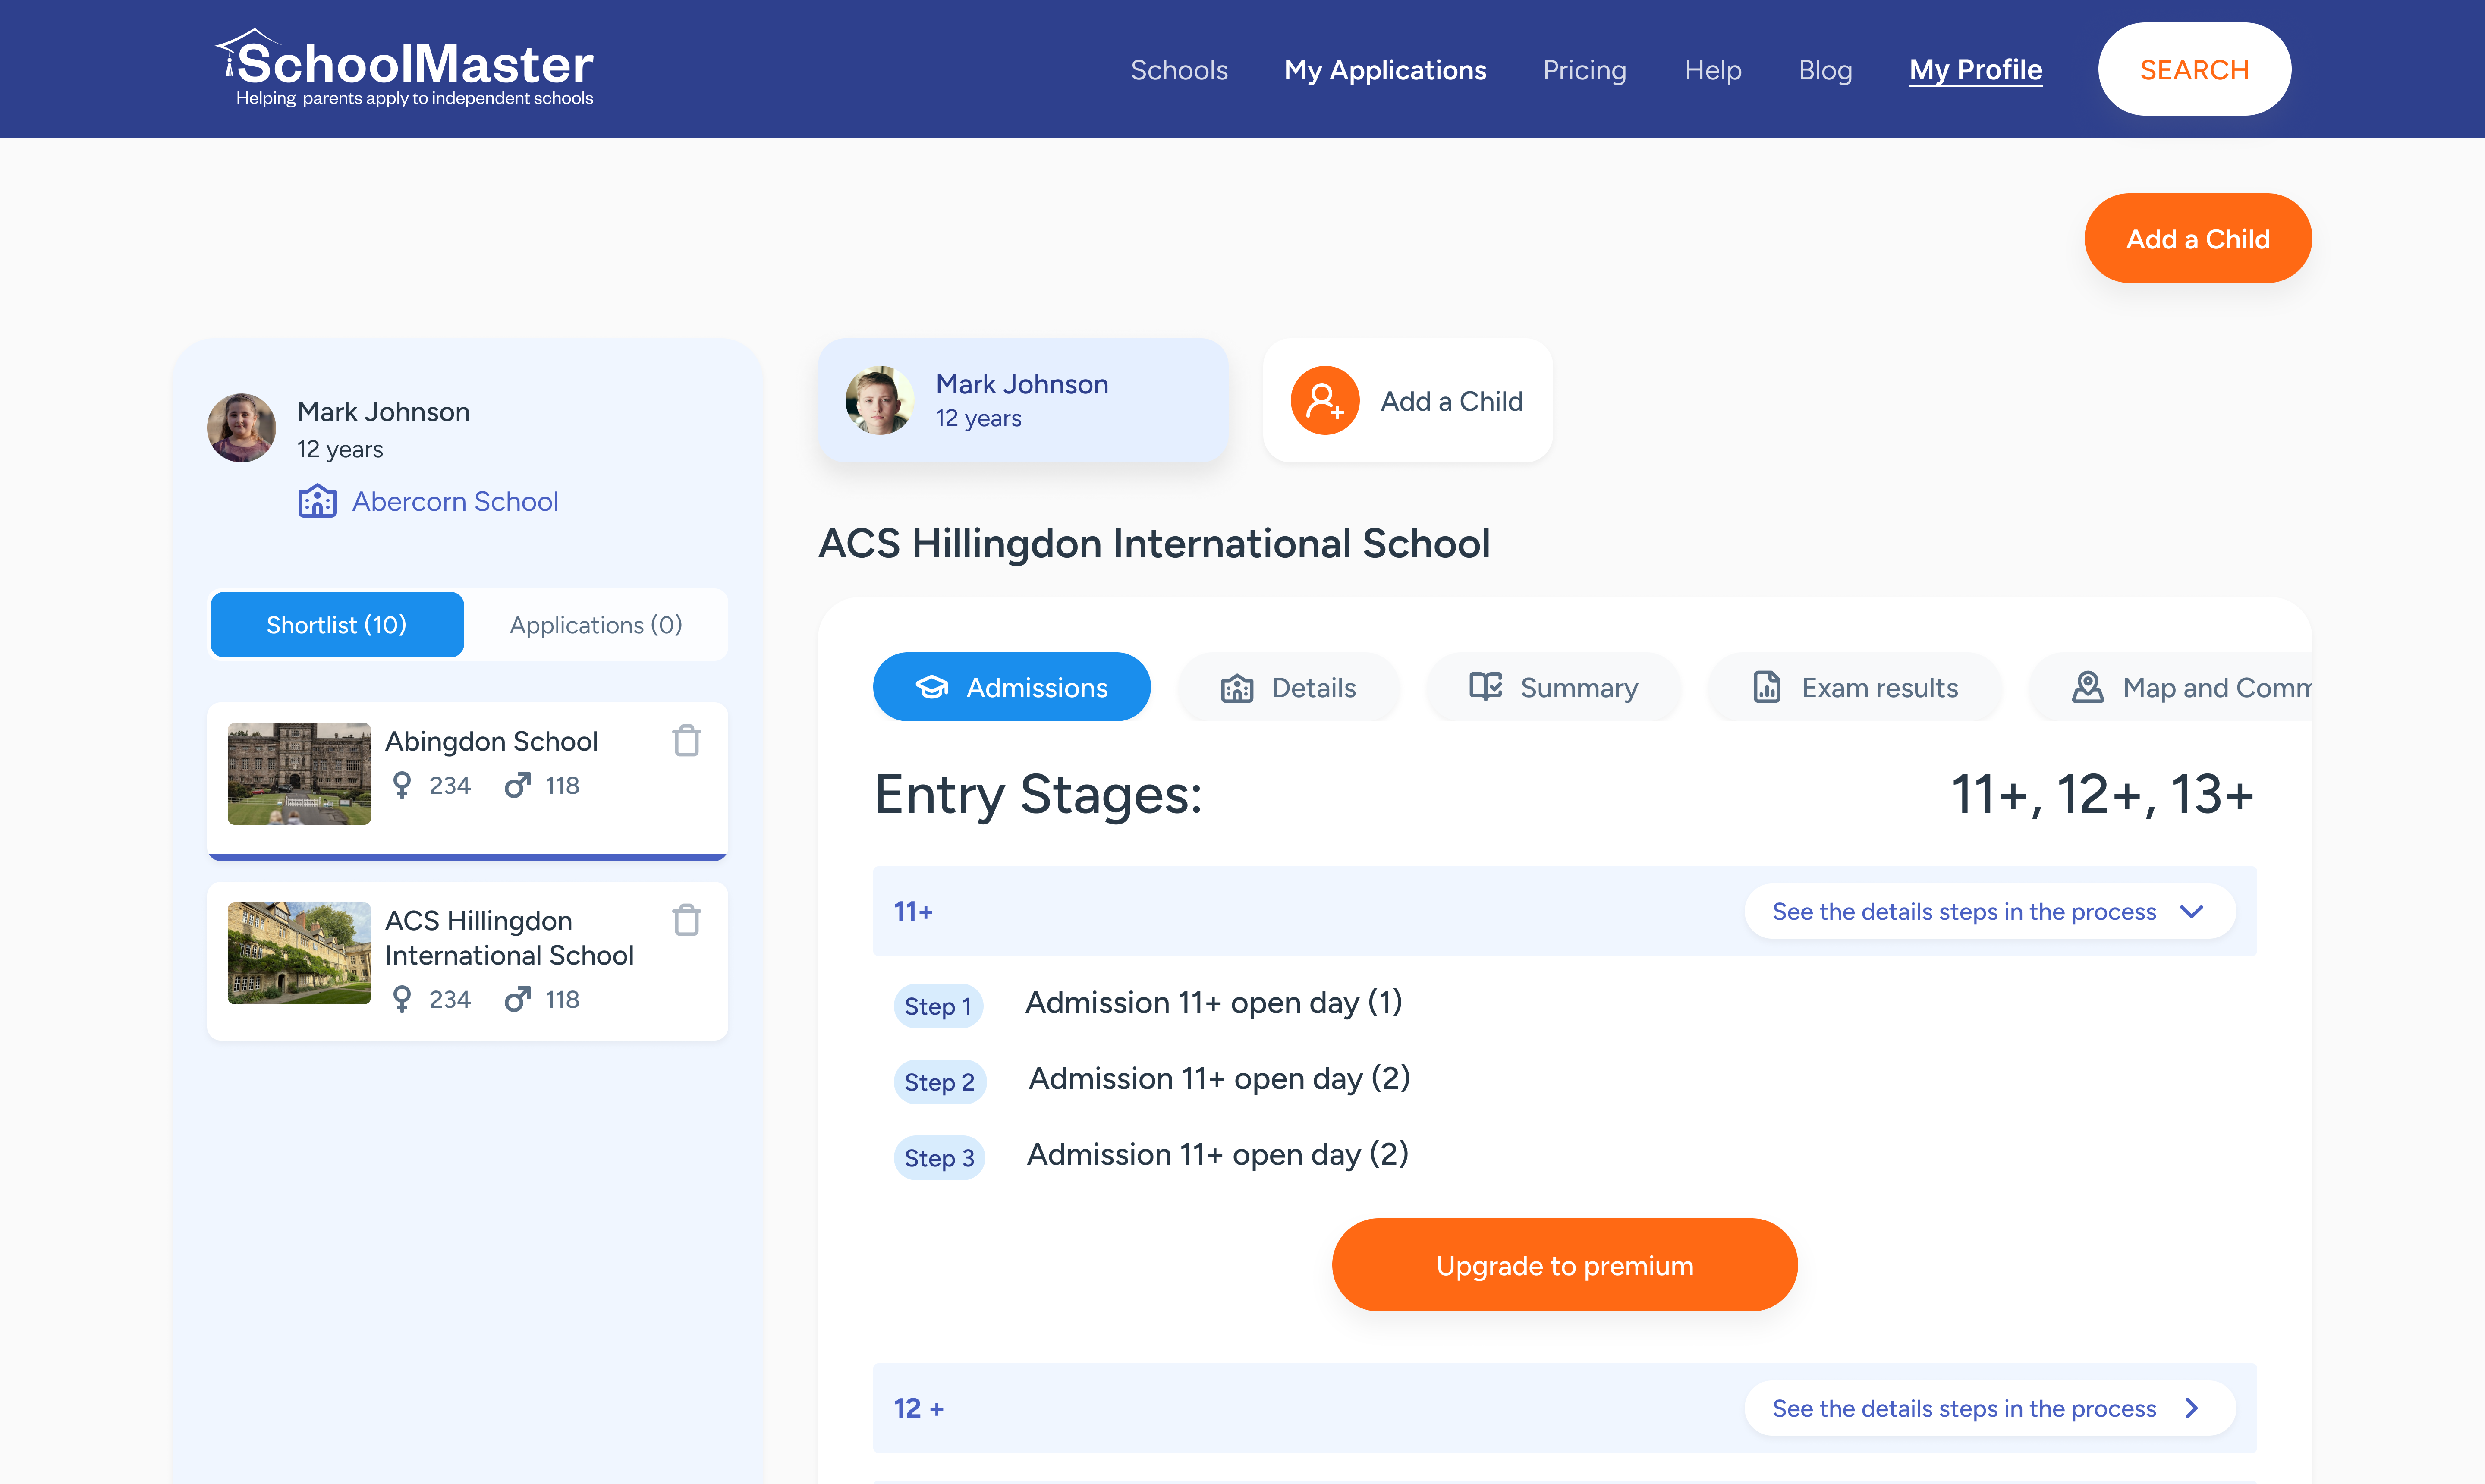The width and height of the screenshot is (2485, 1484).
Task: Open the ACS Hillingdon photo thumbnail
Action: click(x=299, y=953)
